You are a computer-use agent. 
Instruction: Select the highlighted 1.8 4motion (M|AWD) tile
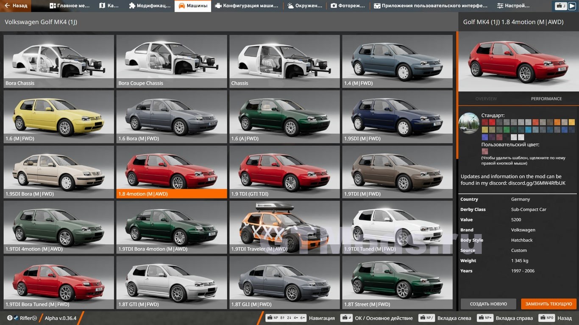(172, 172)
